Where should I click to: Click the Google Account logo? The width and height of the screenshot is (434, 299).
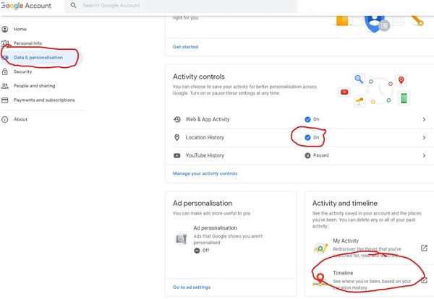pyautogui.click(x=26, y=6)
